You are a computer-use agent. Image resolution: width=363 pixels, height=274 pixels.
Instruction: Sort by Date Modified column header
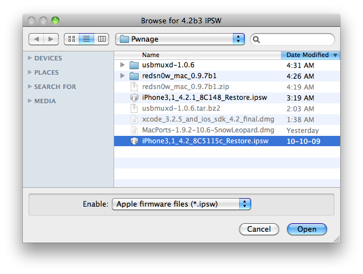[x=310, y=55]
